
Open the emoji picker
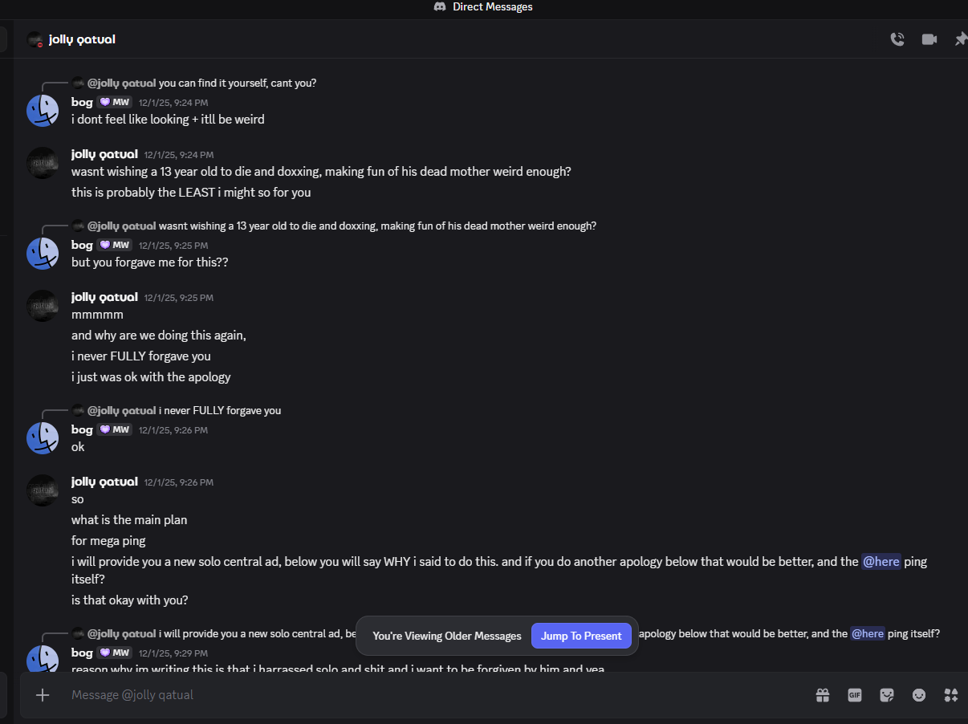919,695
